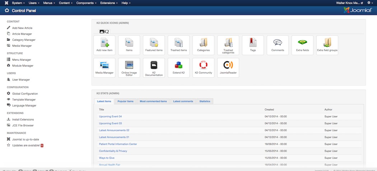Click the Control Panel home icon
This screenshot has height=171, width=377.
pos(7,10)
